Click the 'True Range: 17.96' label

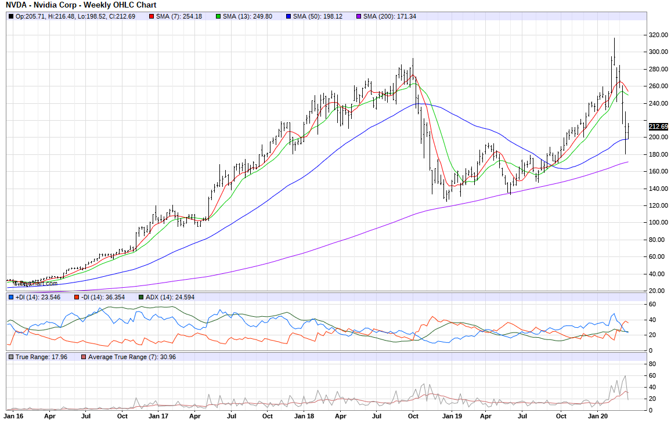click(x=42, y=357)
